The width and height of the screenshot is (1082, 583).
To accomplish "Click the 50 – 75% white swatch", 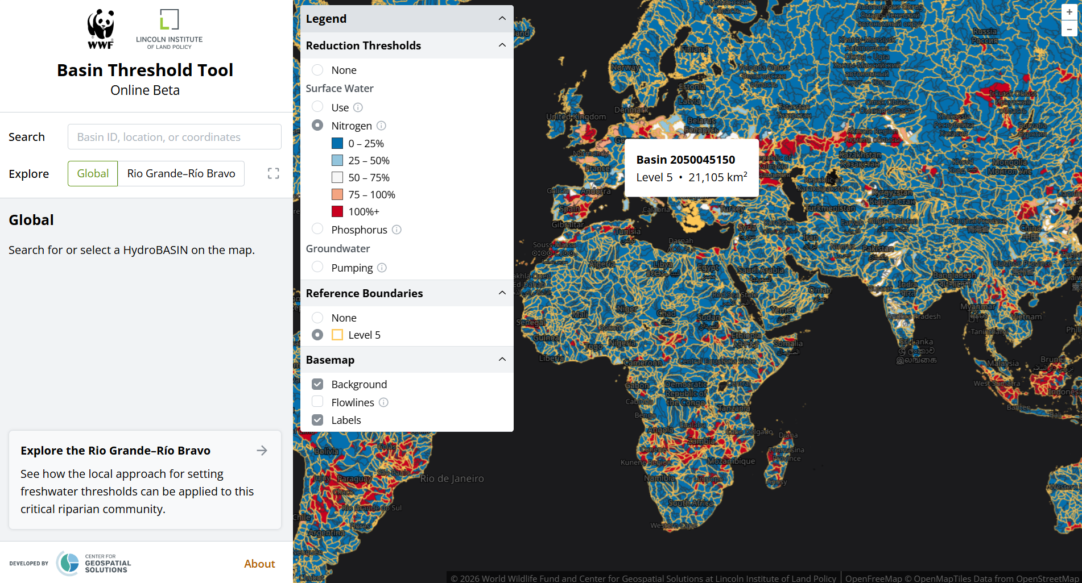I will (x=337, y=177).
